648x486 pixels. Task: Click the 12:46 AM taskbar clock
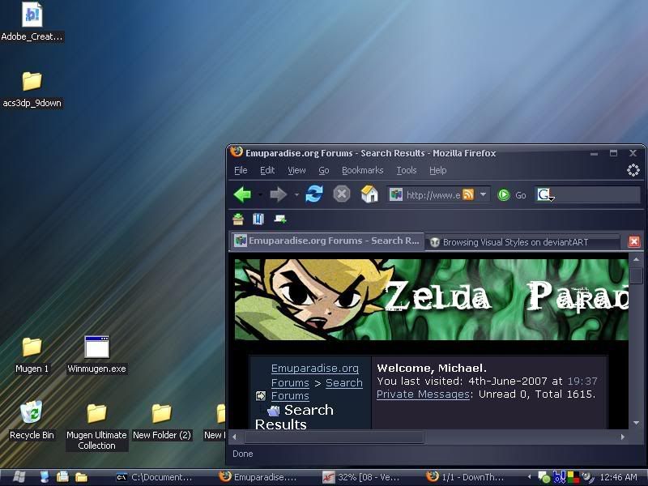click(618, 477)
